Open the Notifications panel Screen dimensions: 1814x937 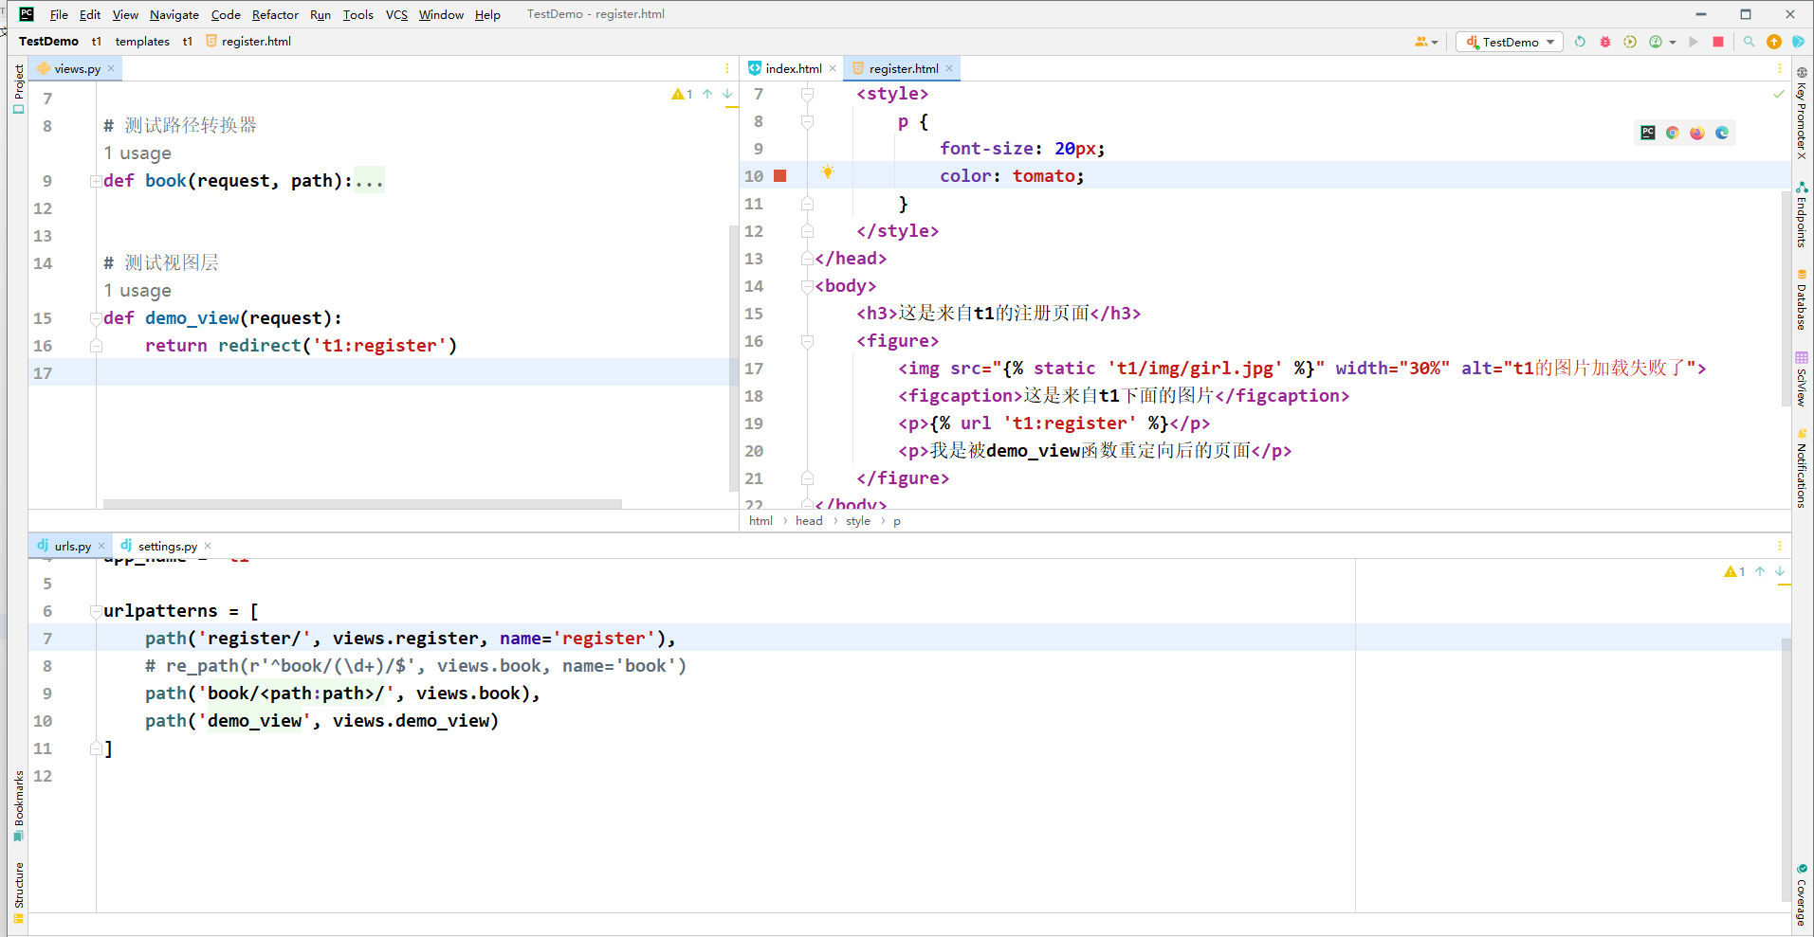1802,469
